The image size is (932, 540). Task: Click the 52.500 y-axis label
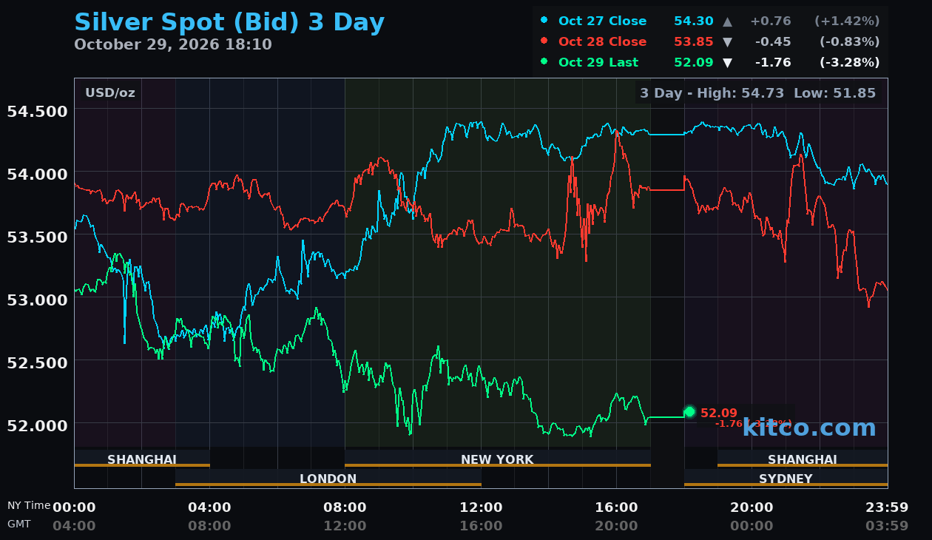[x=37, y=362]
